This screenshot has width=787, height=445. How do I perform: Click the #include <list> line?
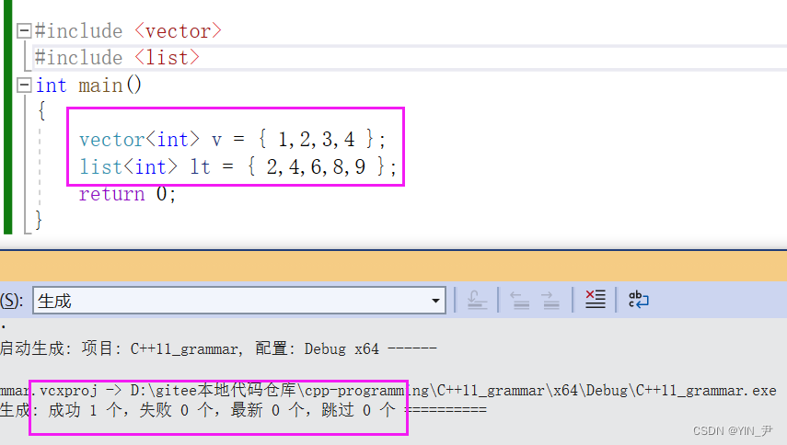coord(118,58)
